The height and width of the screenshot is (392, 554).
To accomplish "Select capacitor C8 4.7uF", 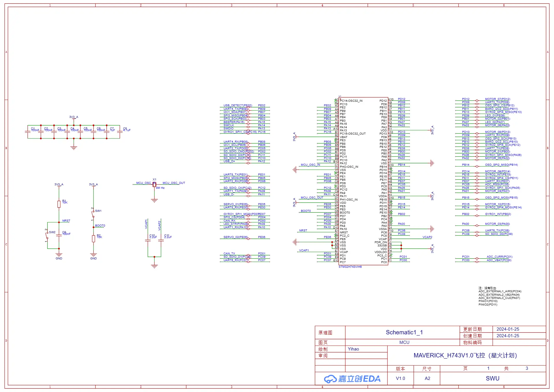I will (120, 132).
